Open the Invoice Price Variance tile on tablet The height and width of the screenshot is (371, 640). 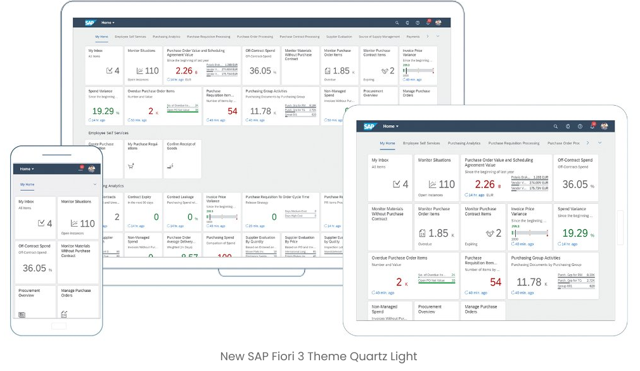pos(530,227)
